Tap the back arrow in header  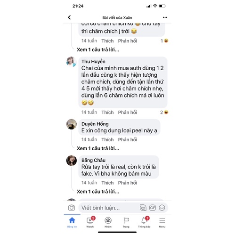69,17
